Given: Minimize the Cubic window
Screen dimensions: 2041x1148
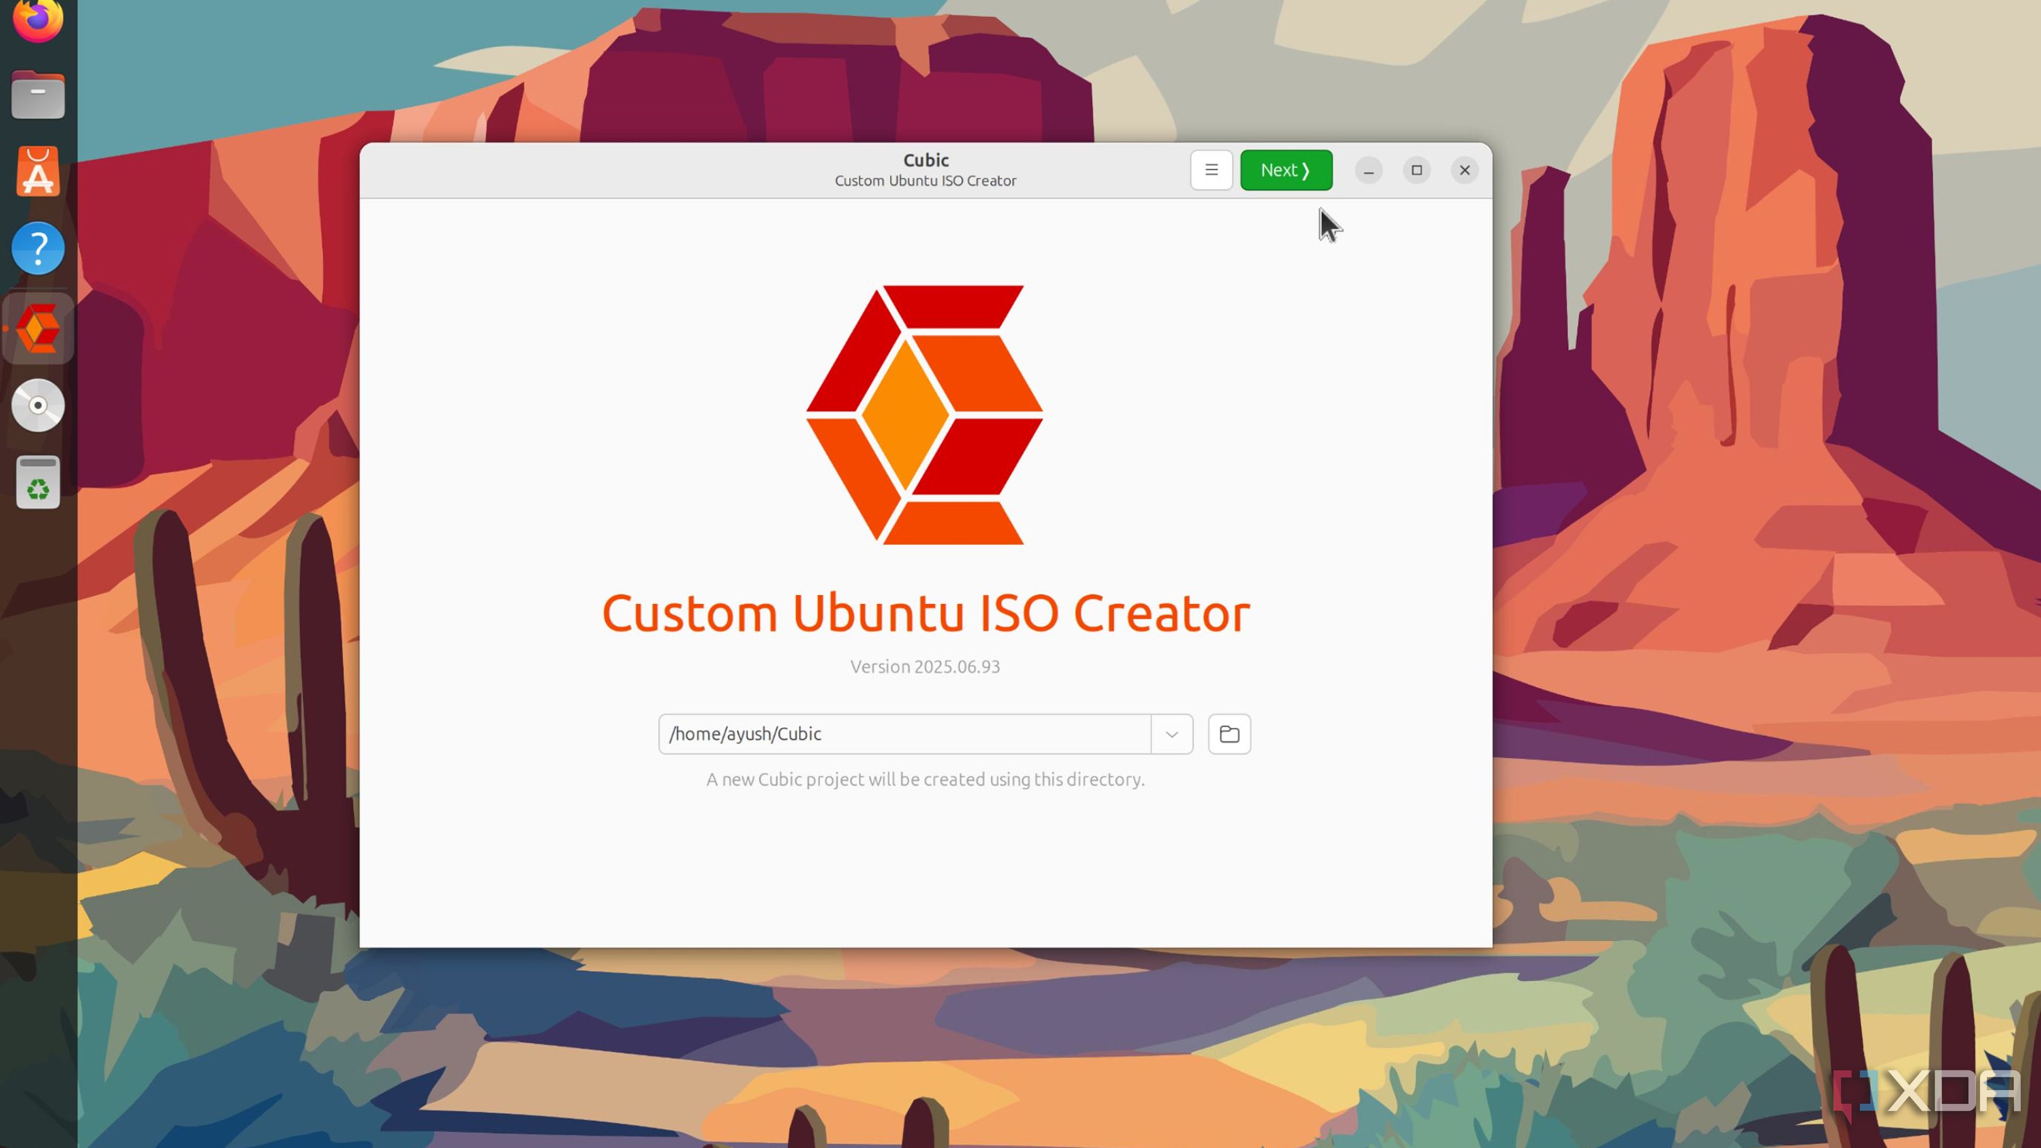Looking at the screenshot, I should coord(1368,170).
